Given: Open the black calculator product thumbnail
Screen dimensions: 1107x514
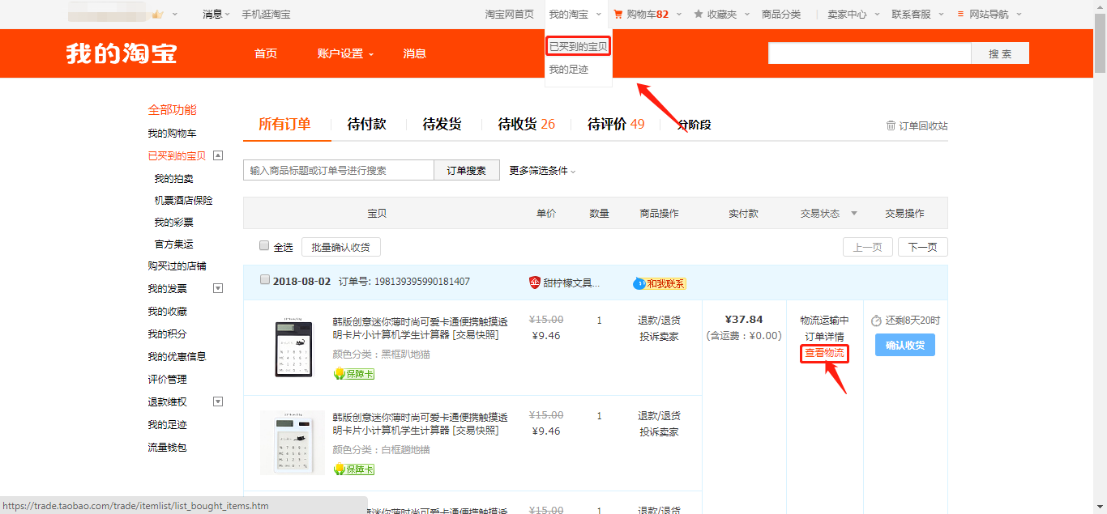Looking at the screenshot, I should click(x=293, y=346).
